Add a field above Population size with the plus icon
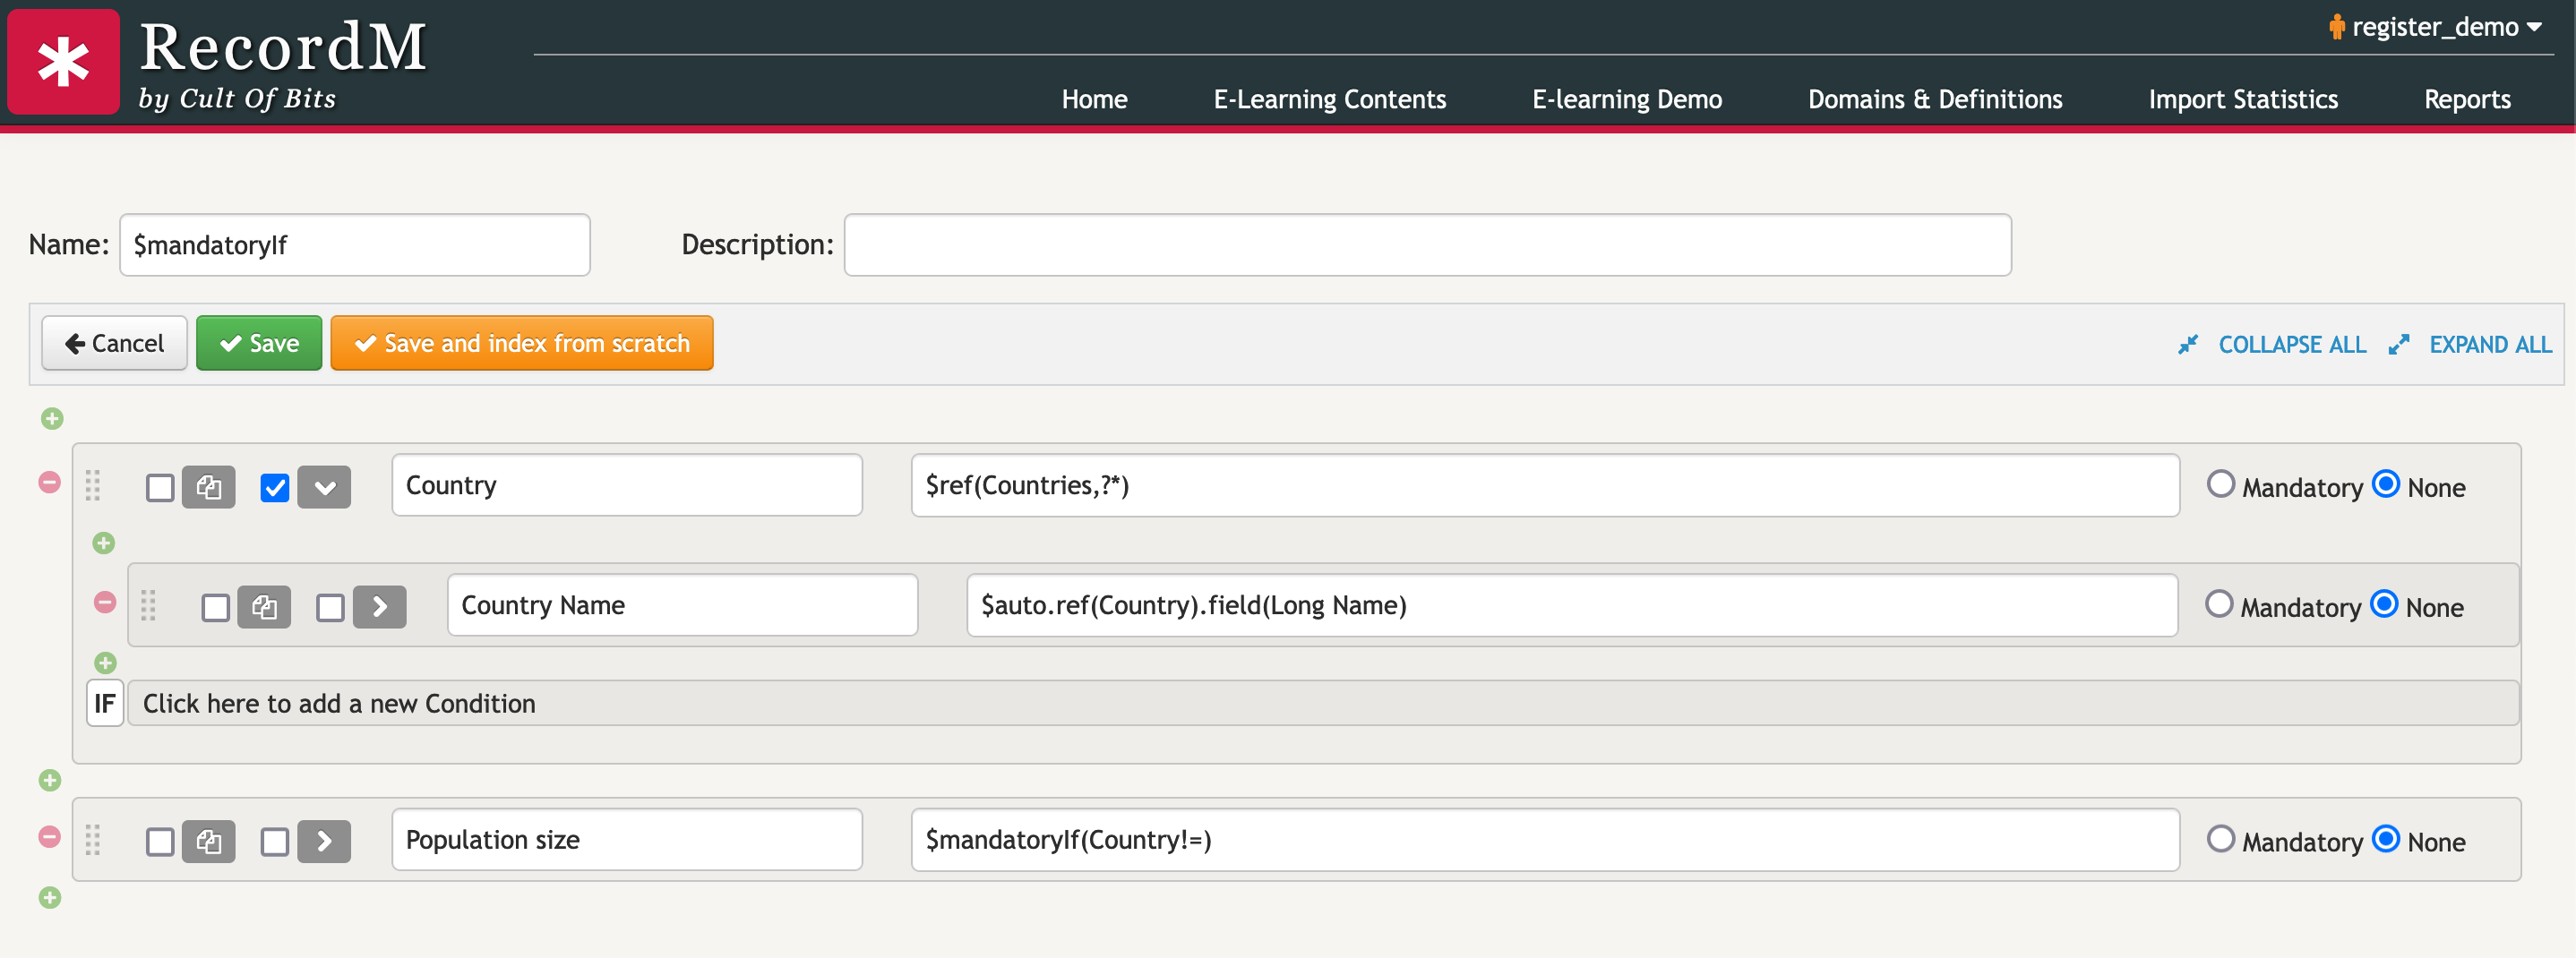This screenshot has height=958, width=2576. click(x=50, y=780)
